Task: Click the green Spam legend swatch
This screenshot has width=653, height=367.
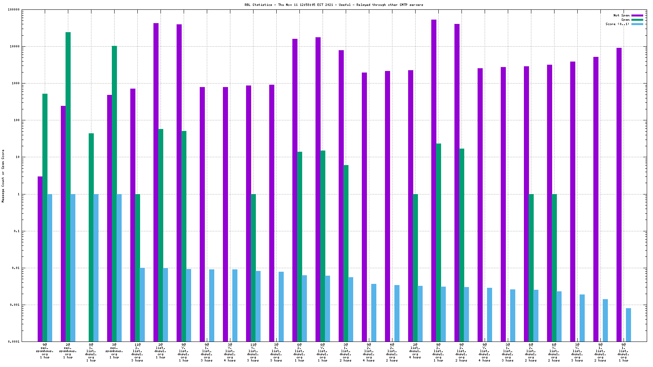Action: [x=637, y=20]
